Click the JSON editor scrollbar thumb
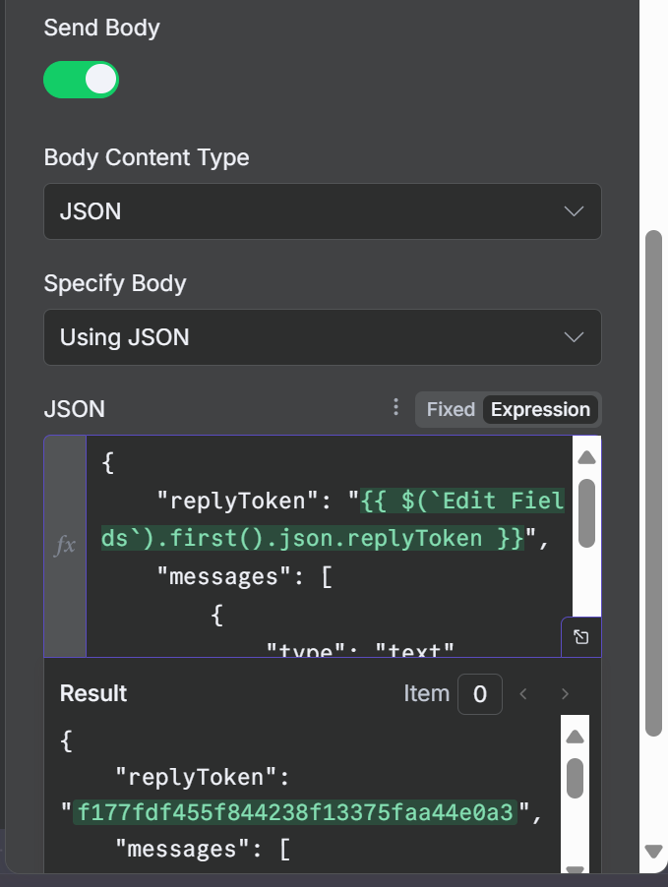This screenshot has width=668, height=887. pos(585,511)
